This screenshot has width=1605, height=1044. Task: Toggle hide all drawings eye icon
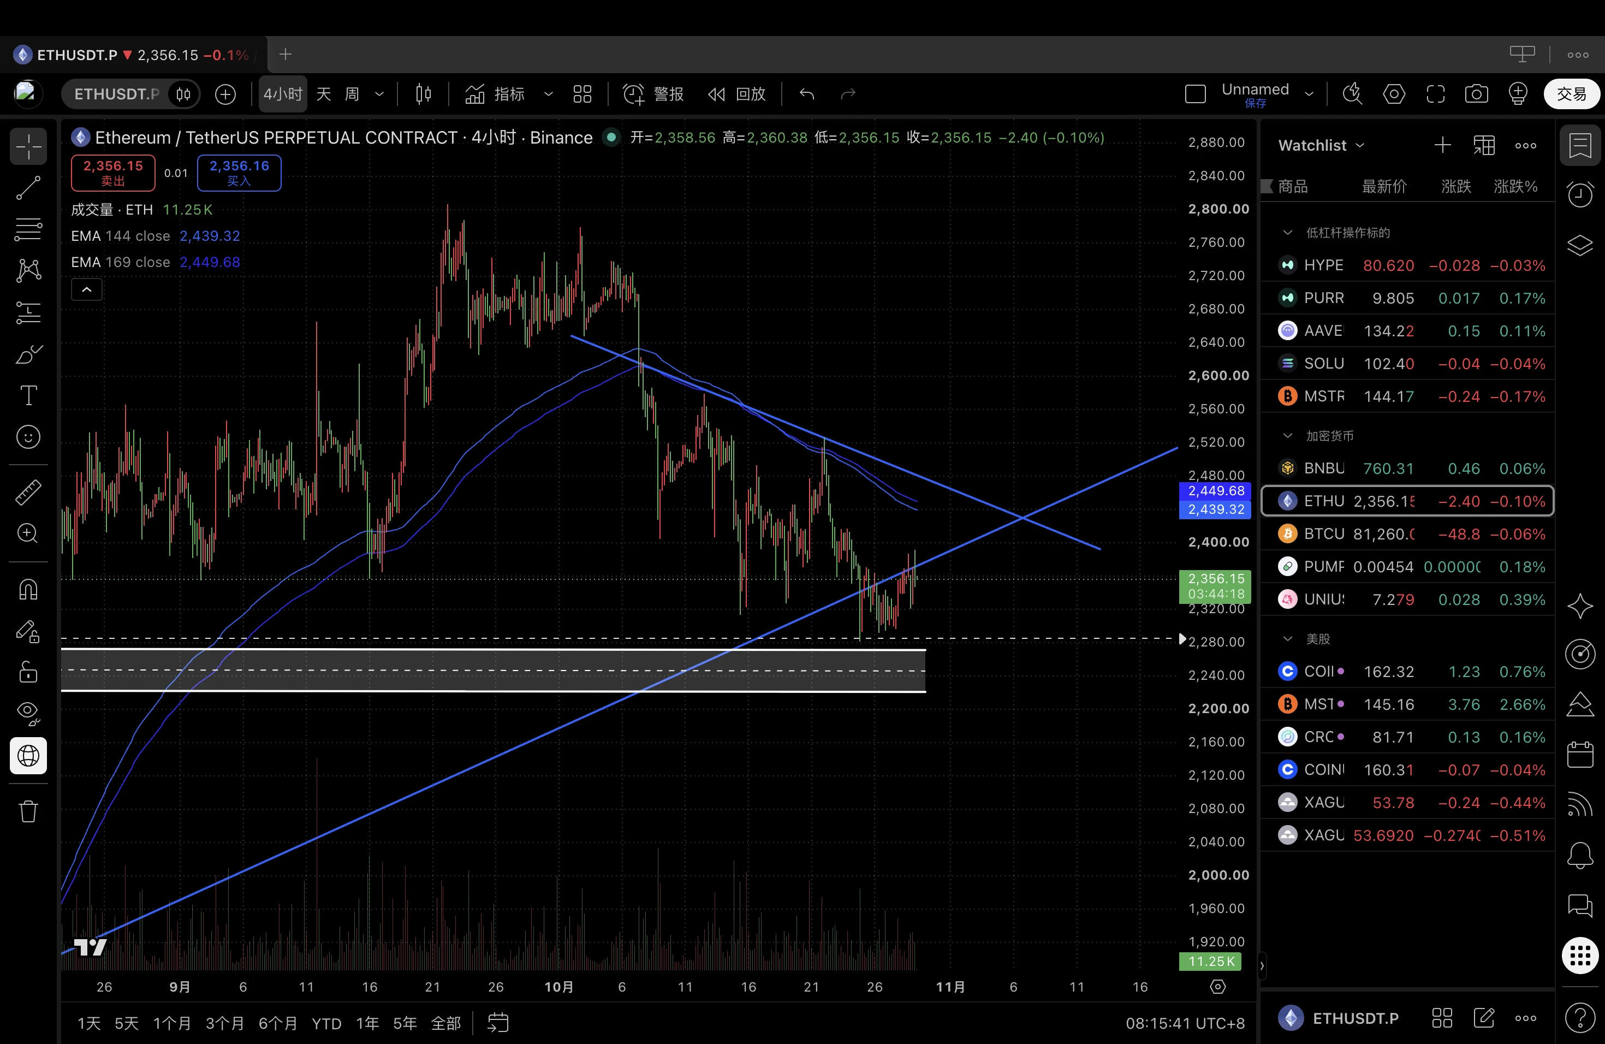(28, 714)
